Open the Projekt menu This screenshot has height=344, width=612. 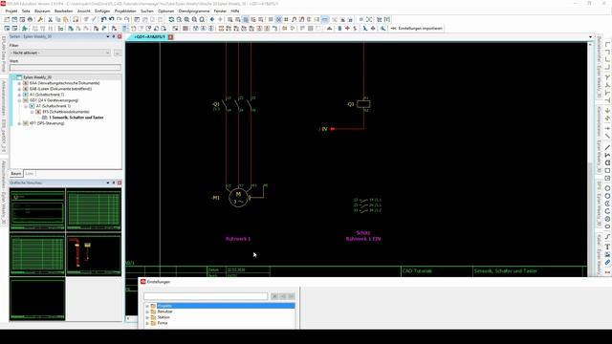click(11, 11)
